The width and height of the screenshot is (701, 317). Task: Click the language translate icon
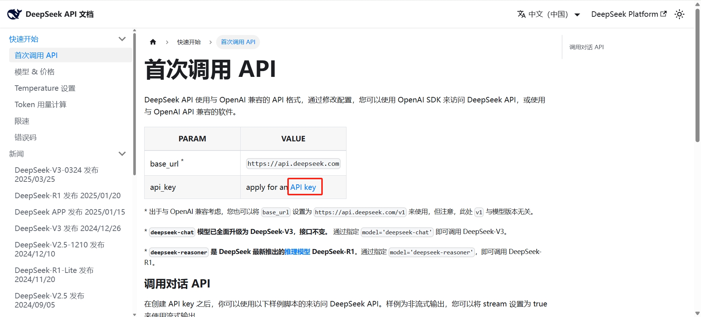click(x=521, y=14)
